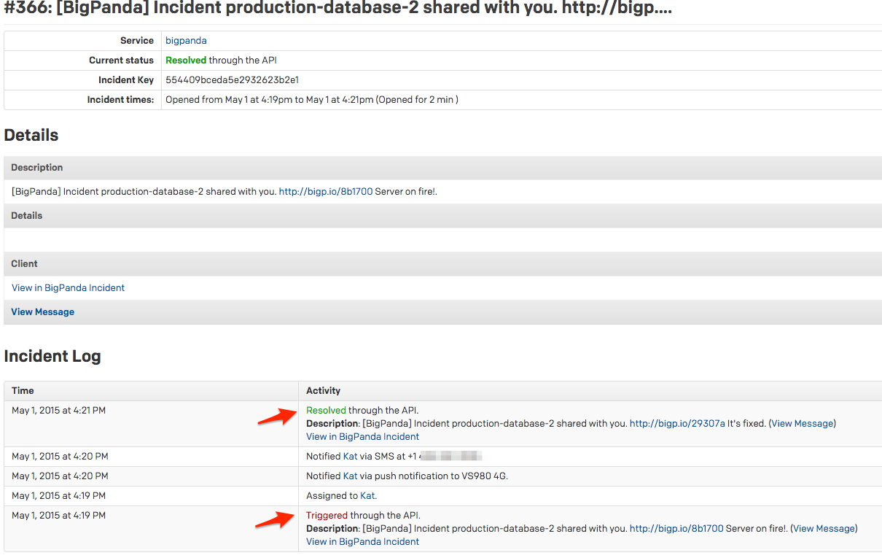Expand the View Message section
This screenshot has height=558, width=882.
pyautogui.click(x=42, y=311)
